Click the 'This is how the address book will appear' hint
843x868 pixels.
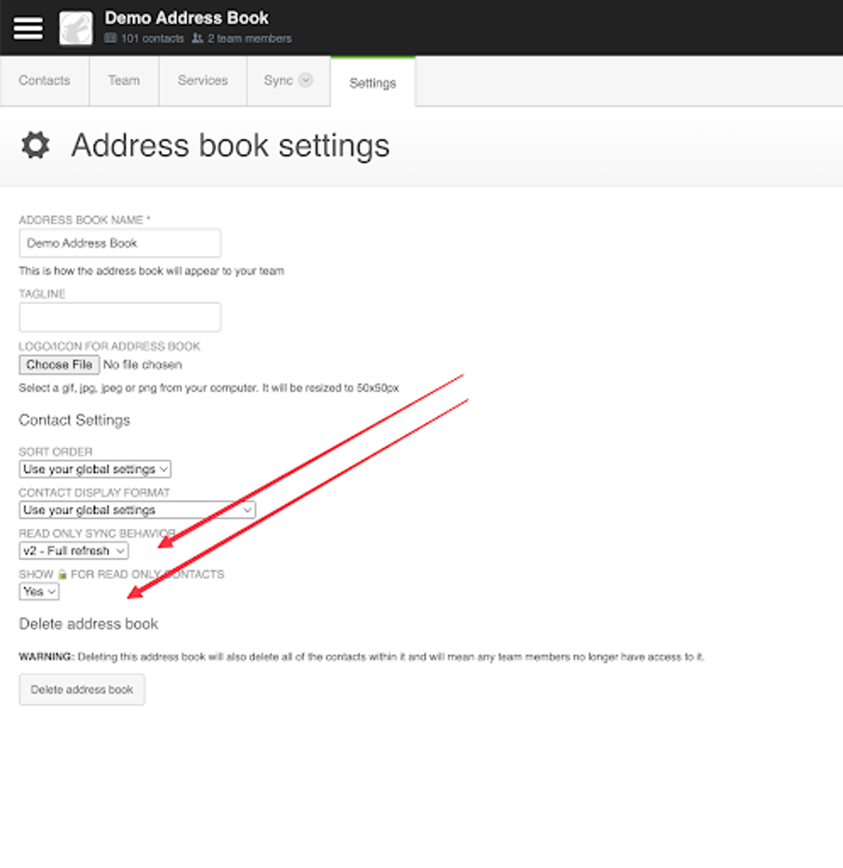coord(152,271)
